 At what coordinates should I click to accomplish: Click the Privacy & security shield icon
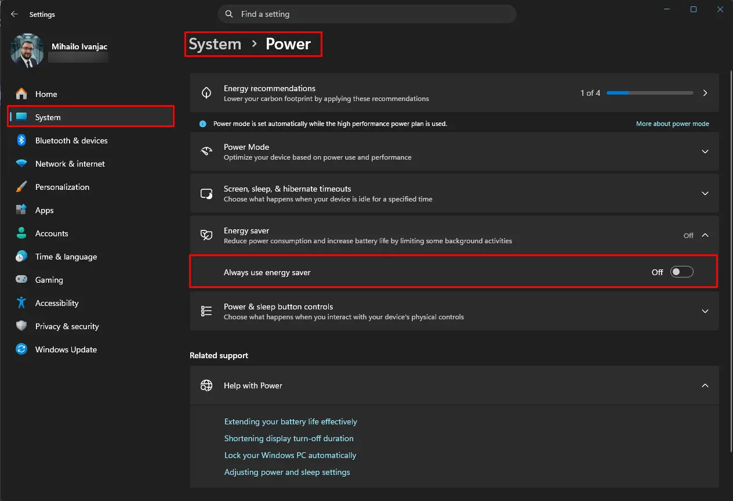(x=21, y=326)
